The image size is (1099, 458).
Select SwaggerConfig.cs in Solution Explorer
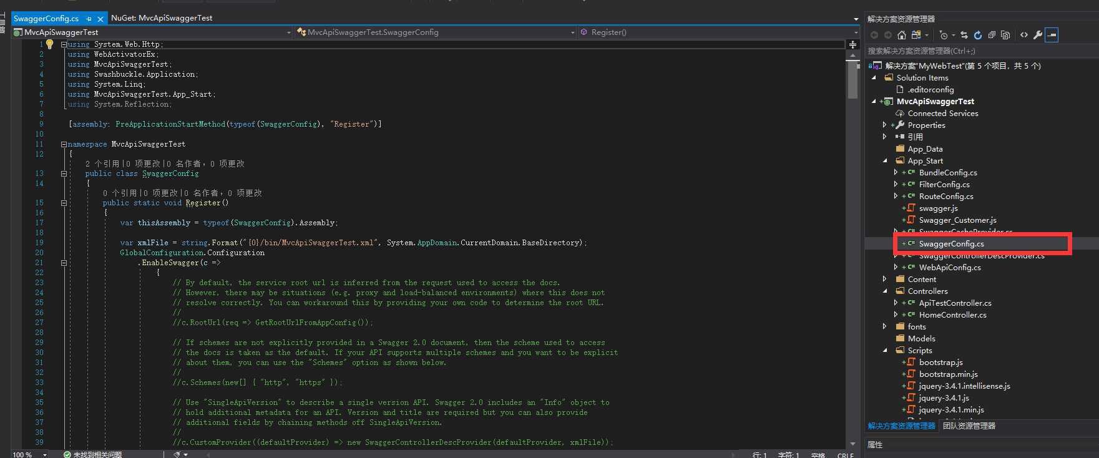point(951,243)
